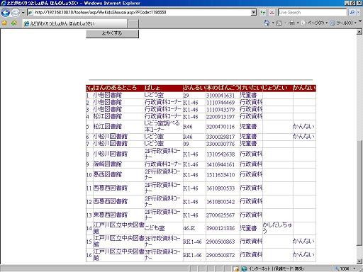Click the search magnifier icon

coord(352,13)
